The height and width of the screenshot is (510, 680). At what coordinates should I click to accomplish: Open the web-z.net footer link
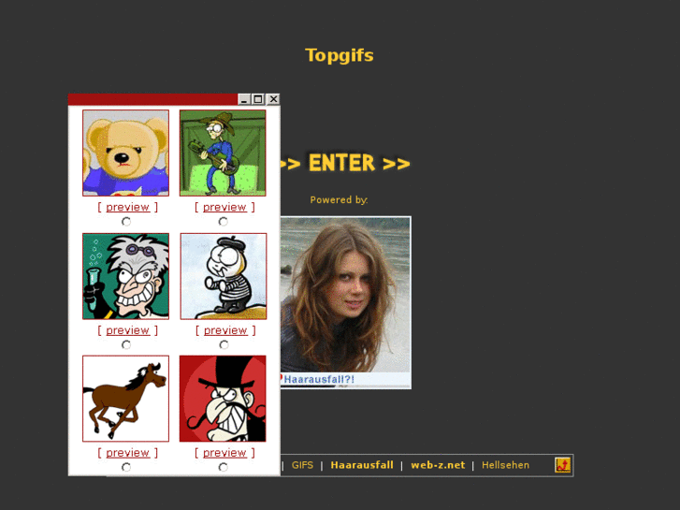[x=438, y=465]
